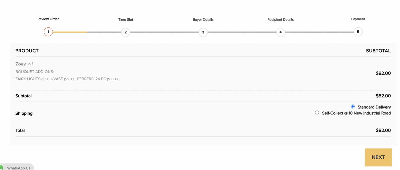Image resolution: width=400 pixels, height=170 pixels.
Task: Jump to Payment step label
Action: click(358, 19)
